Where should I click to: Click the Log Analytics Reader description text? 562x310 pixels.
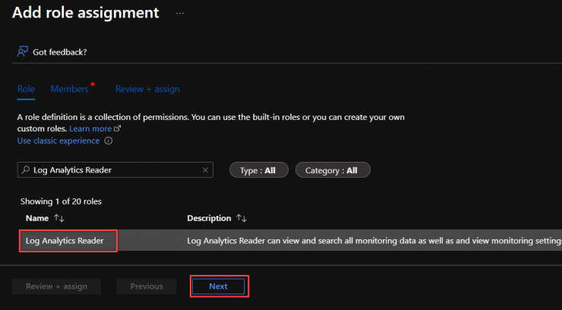[372, 241]
